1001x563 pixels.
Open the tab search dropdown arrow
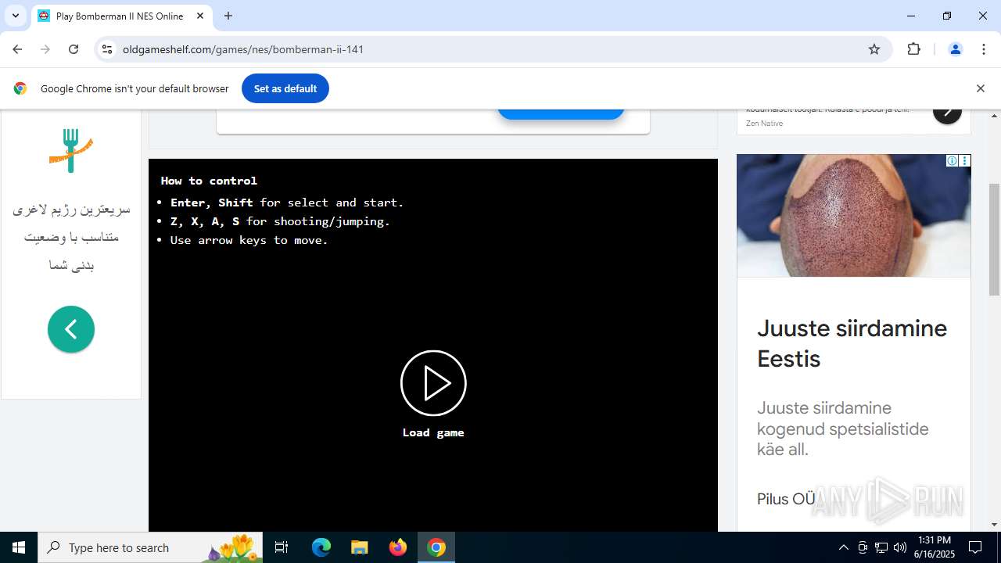tap(16, 16)
